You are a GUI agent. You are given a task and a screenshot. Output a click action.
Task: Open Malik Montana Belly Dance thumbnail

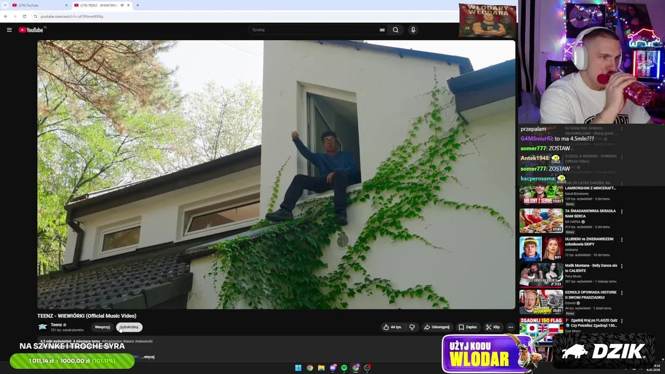(x=541, y=275)
